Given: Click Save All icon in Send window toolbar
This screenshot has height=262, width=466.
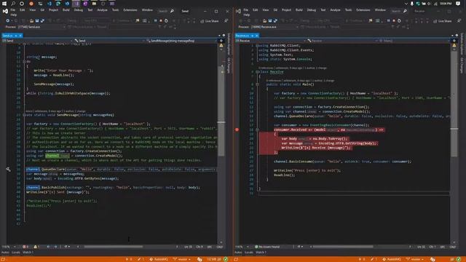Looking at the screenshot, I should 42,21.
